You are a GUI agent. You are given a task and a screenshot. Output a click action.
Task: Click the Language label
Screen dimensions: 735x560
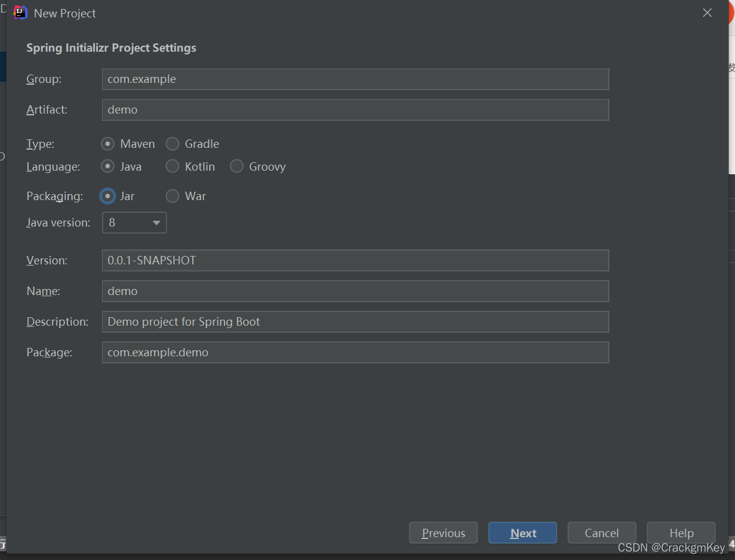click(x=53, y=166)
